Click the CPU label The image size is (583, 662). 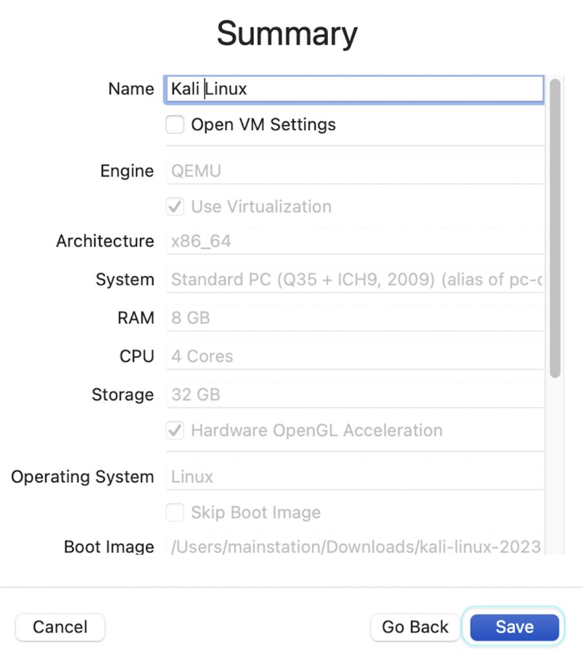pyautogui.click(x=137, y=356)
